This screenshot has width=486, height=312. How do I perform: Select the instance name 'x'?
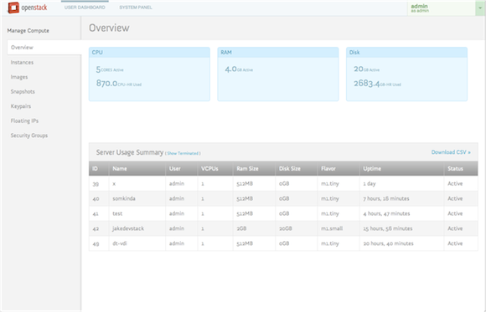(114, 183)
